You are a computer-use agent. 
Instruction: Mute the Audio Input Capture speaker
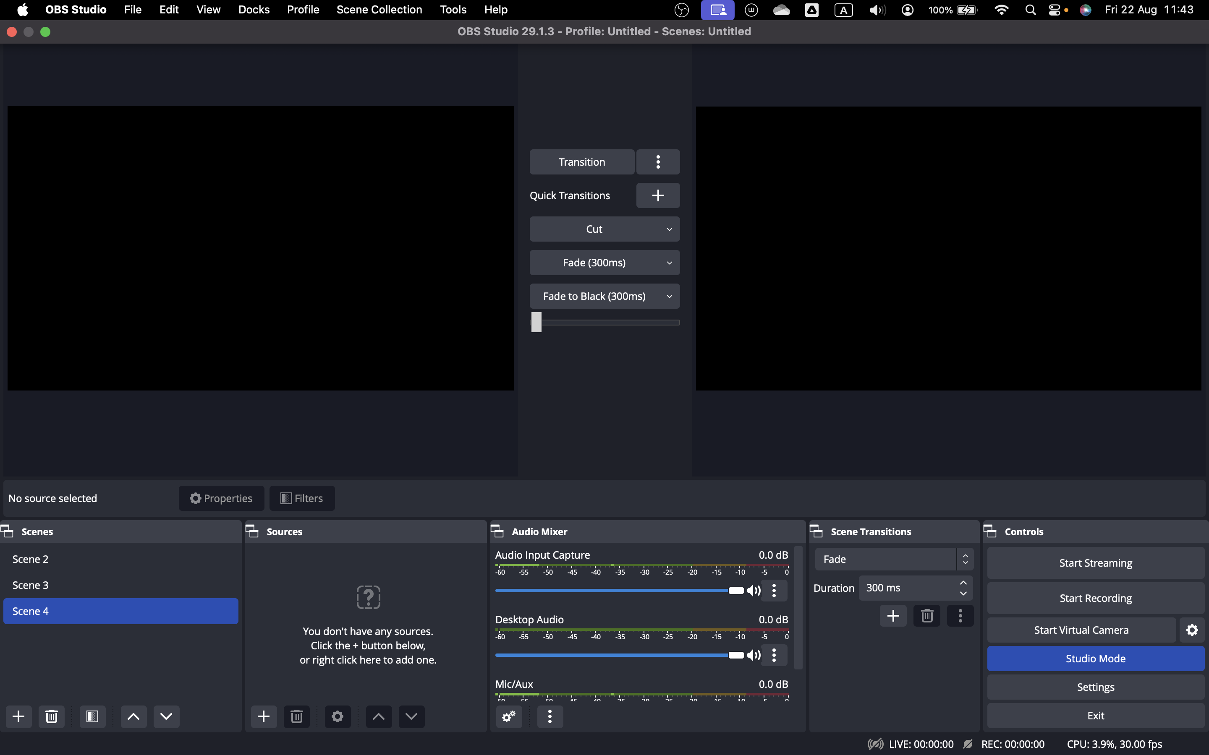[x=754, y=591]
